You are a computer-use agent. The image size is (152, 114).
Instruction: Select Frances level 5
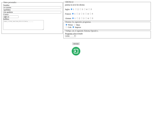pyautogui.click(x=90, y=14)
